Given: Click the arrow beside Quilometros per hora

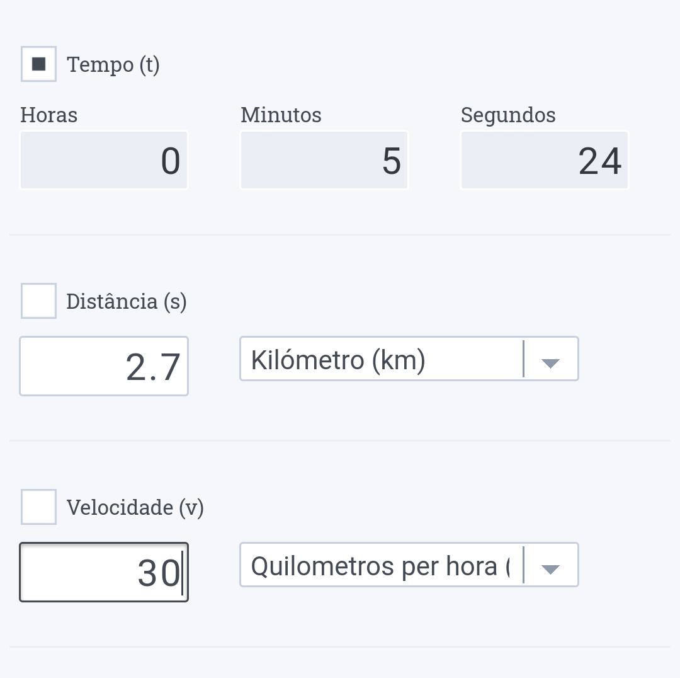Looking at the screenshot, I should 550,569.
